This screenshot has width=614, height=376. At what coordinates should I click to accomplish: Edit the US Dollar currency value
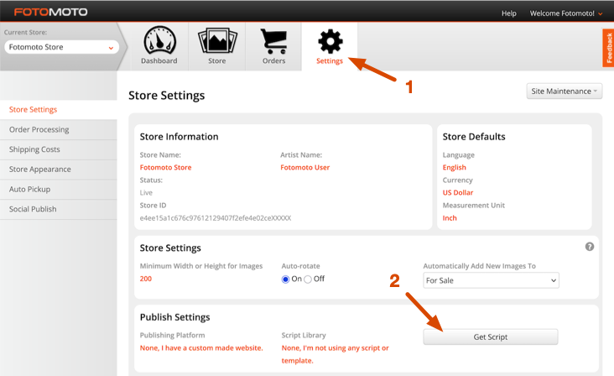pyautogui.click(x=458, y=192)
